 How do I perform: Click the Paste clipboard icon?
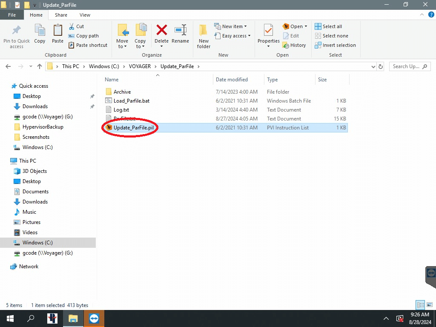point(57,34)
